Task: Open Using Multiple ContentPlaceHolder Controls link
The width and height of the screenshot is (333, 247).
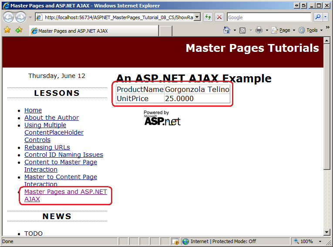Action: tap(54, 132)
